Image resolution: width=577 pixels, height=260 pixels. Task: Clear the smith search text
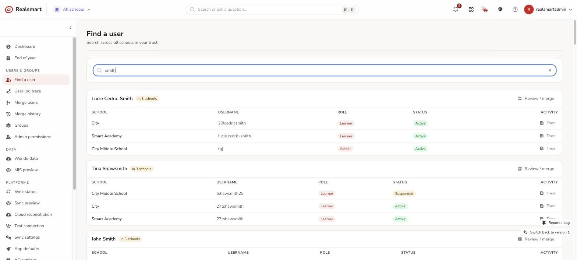[x=550, y=70]
